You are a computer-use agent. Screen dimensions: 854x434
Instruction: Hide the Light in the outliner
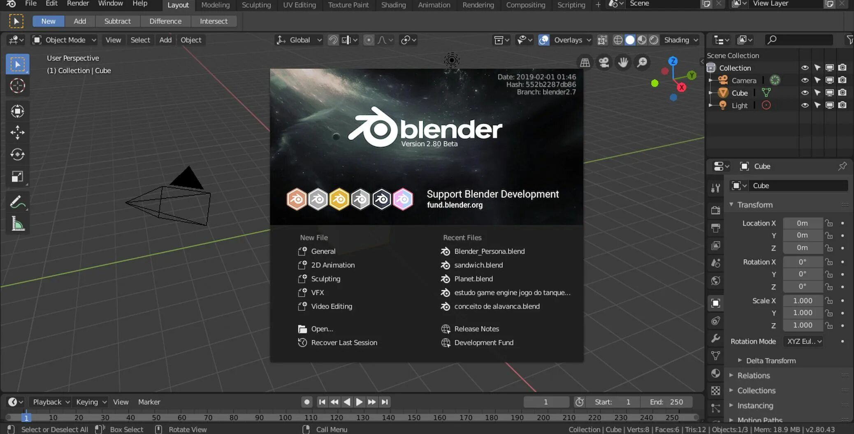[805, 105]
